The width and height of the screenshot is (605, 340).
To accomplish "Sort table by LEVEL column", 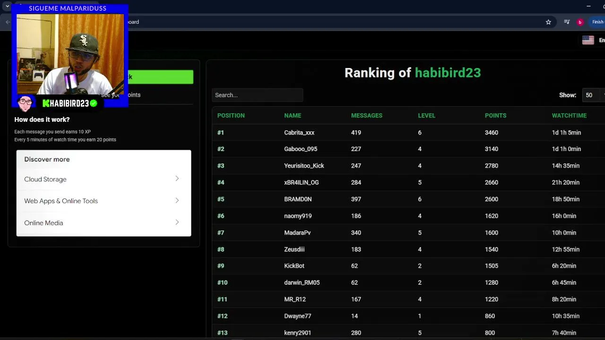I will click(x=426, y=115).
